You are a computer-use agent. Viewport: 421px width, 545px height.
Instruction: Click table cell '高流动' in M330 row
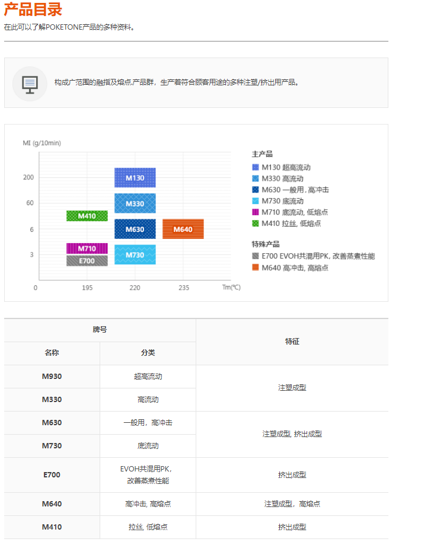[148, 400]
